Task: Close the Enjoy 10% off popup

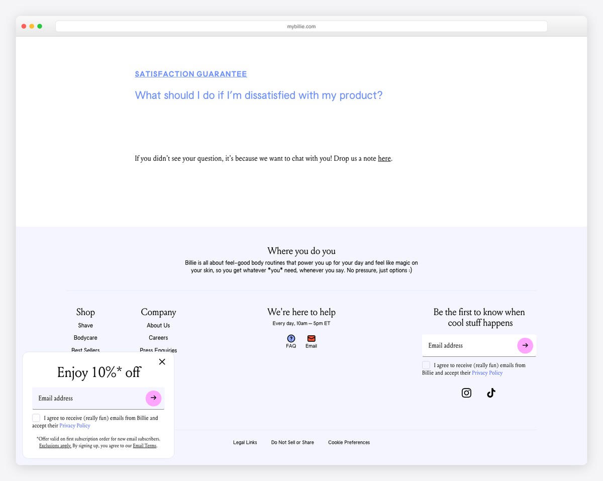Action: click(162, 361)
